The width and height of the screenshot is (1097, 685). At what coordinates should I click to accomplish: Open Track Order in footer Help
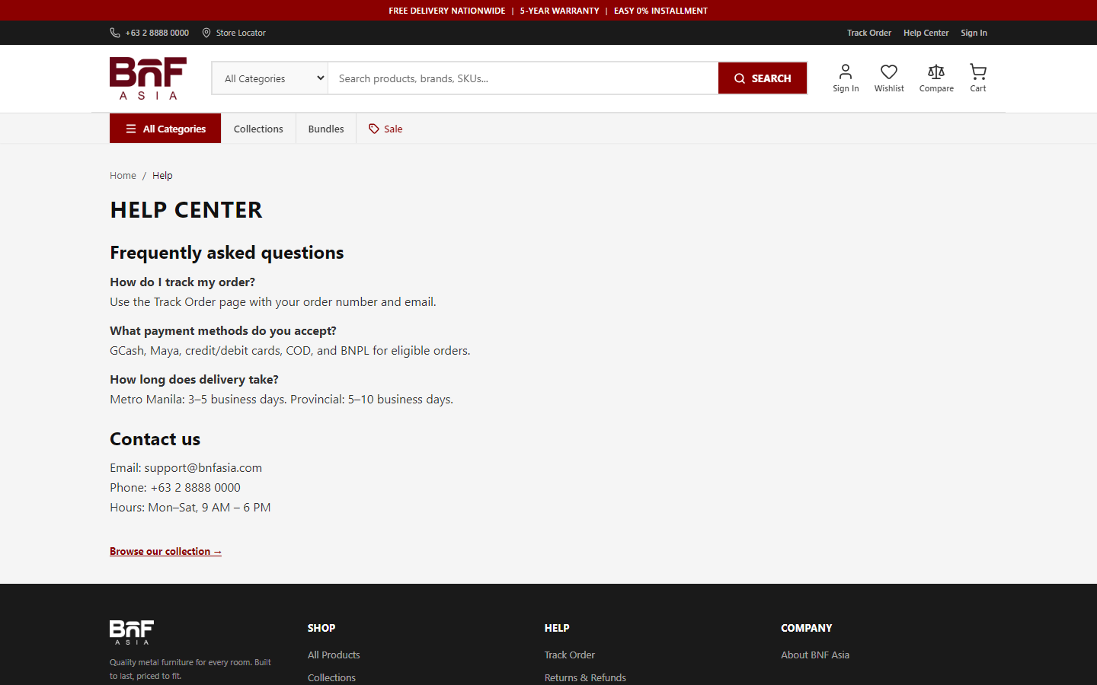(570, 655)
